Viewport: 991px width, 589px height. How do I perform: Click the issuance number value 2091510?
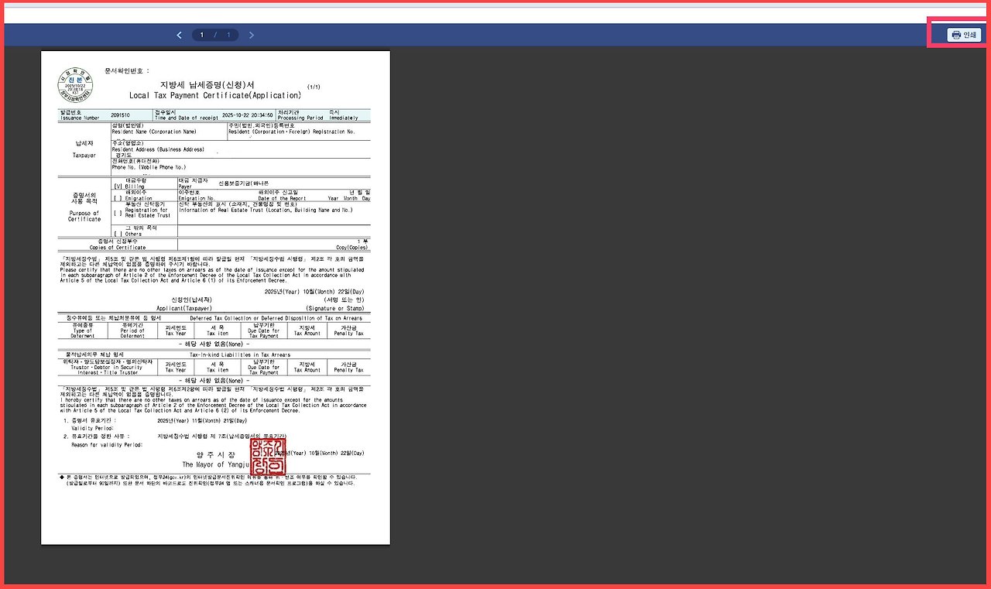coord(121,115)
